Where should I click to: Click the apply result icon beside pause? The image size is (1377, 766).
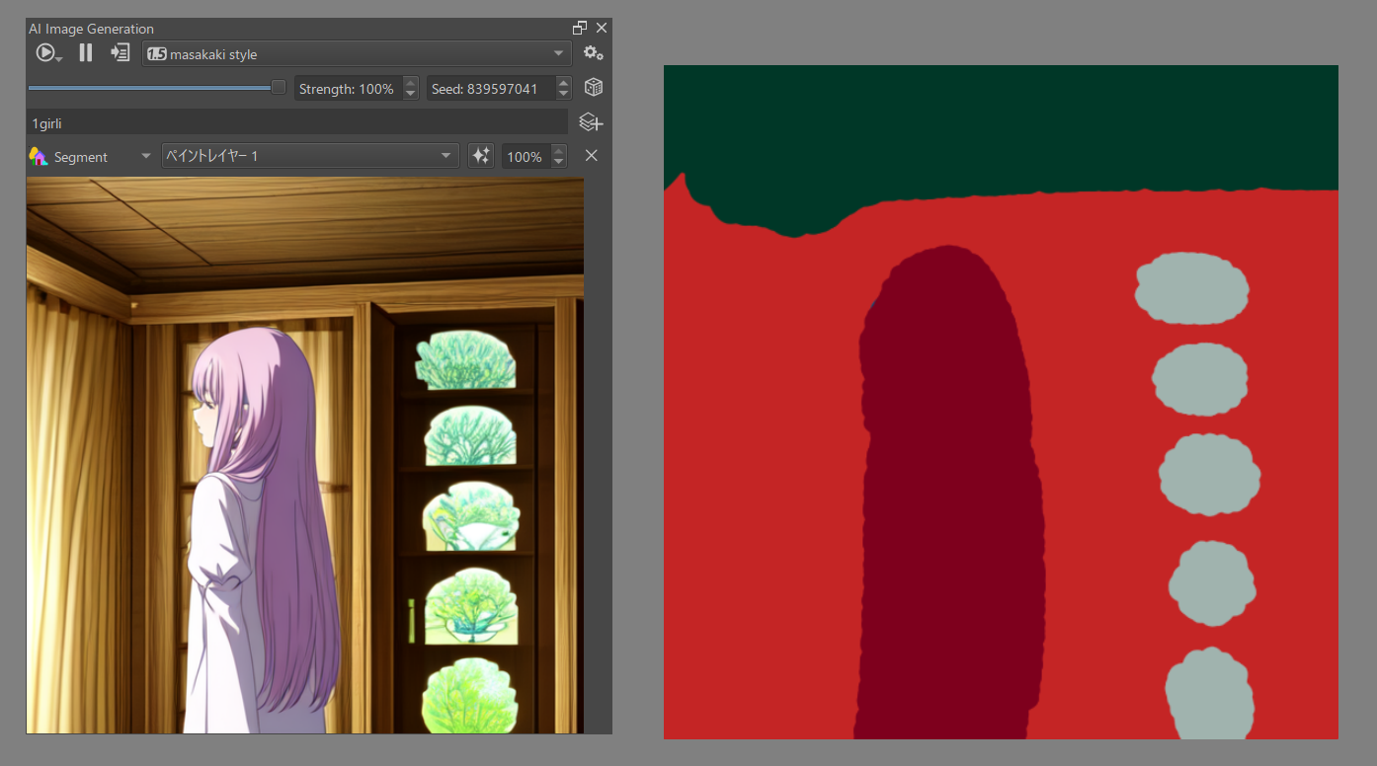pyautogui.click(x=121, y=53)
